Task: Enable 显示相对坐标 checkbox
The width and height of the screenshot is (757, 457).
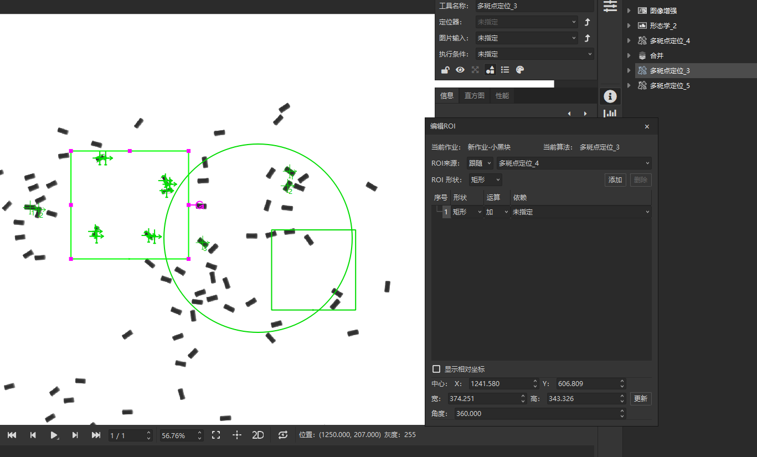Action: tap(436, 369)
